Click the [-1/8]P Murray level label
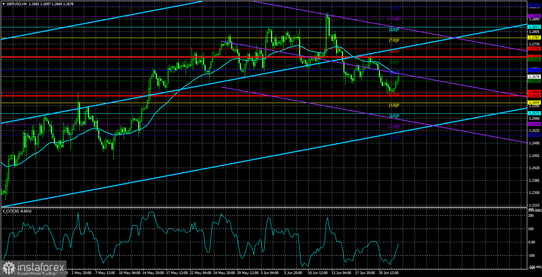Viewport: 542px width, 277px height. click(394, 127)
